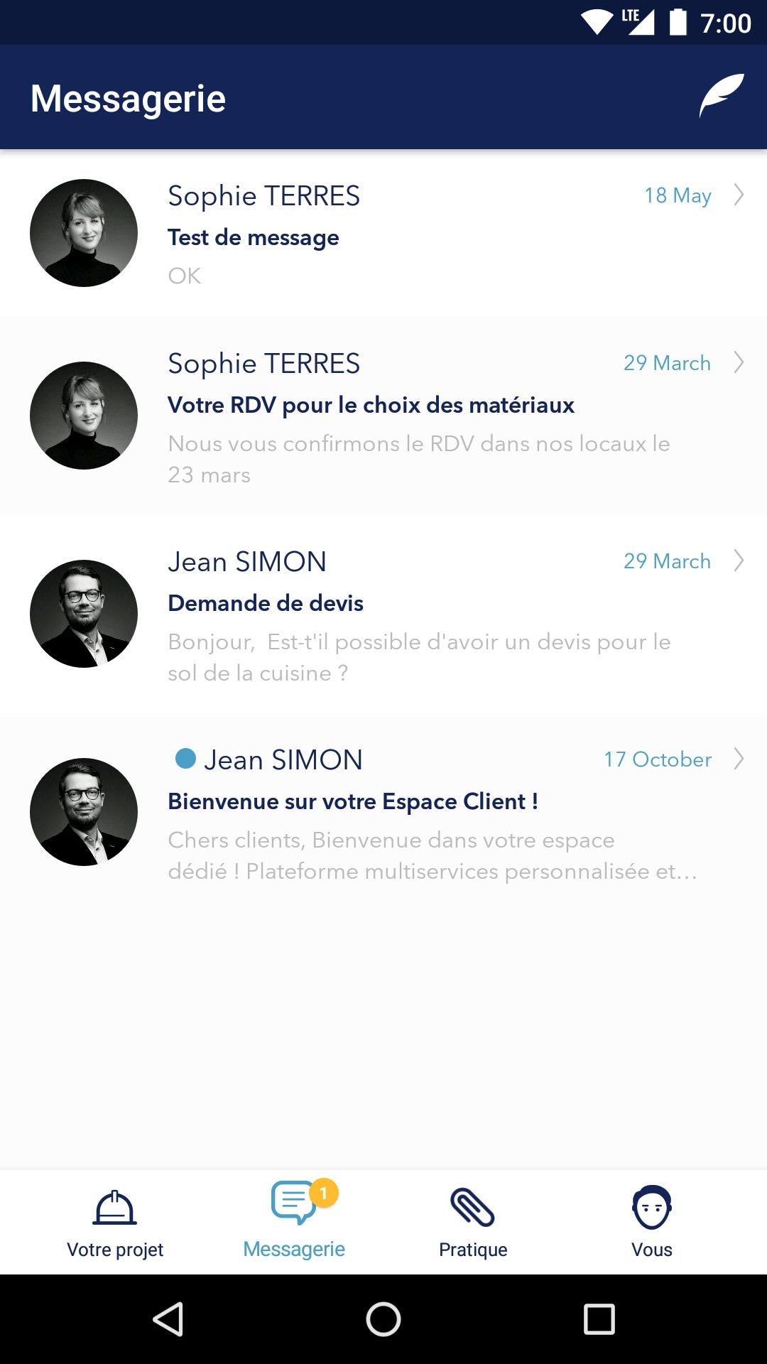This screenshot has width=767, height=1364.
Task: Open Sophie TERRES avatar photo
Action: pos(83,232)
